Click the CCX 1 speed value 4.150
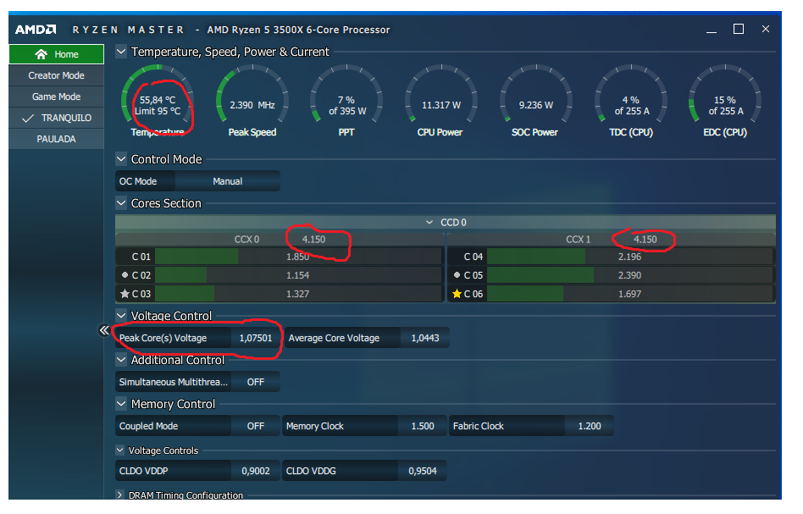 point(645,239)
